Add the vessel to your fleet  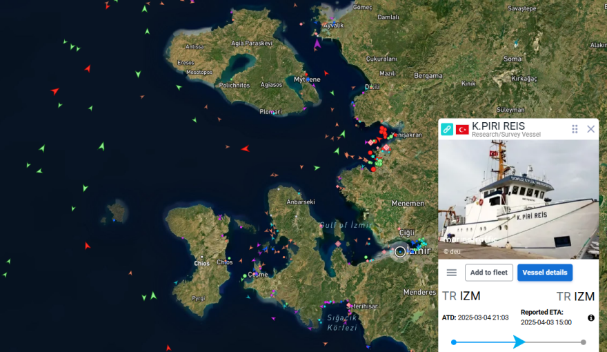pyautogui.click(x=488, y=273)
